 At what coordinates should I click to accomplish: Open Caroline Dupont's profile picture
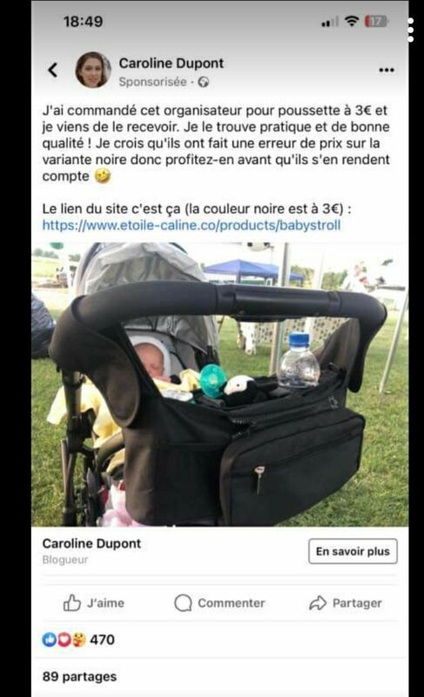(93, 70)
